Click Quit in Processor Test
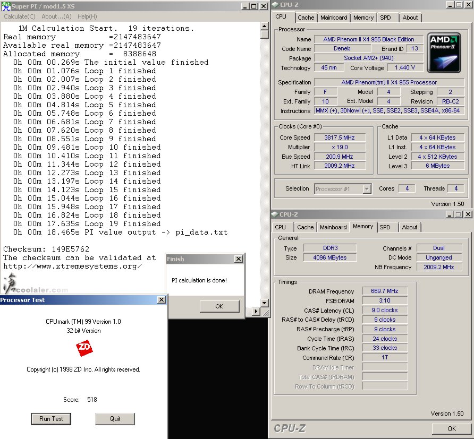Screen dimensions: 474x439 pos(115,419)
